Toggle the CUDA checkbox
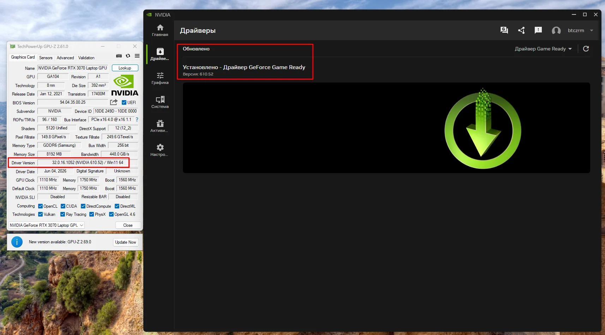The image size is (605, 335). point(63,206)
